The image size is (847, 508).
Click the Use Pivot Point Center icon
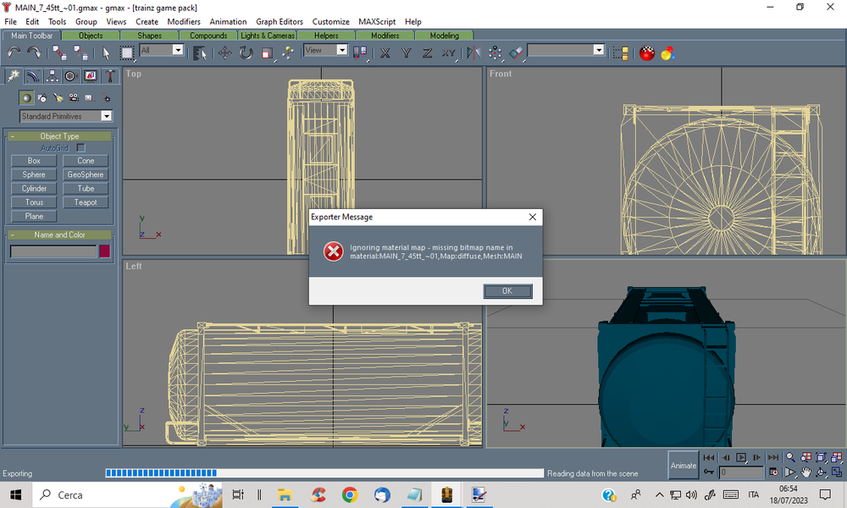[360, 52]
